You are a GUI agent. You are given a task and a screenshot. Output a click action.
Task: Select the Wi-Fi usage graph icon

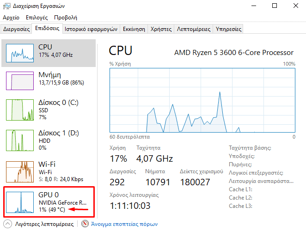(20, 171)
